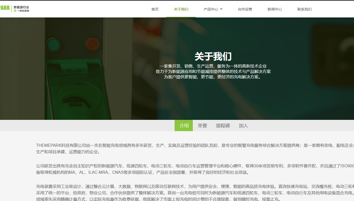Navigate to 联系我们

[x=304, y=9]
